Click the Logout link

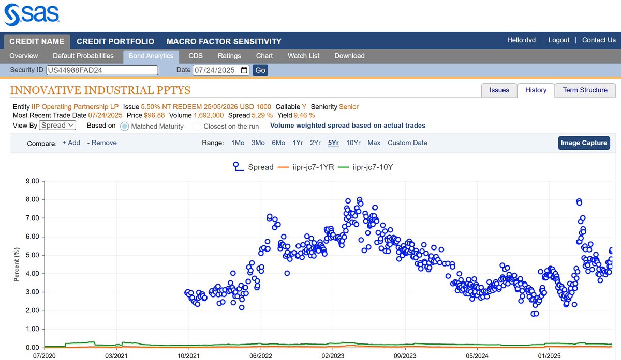pyautogui.click(x=559, y=40)
